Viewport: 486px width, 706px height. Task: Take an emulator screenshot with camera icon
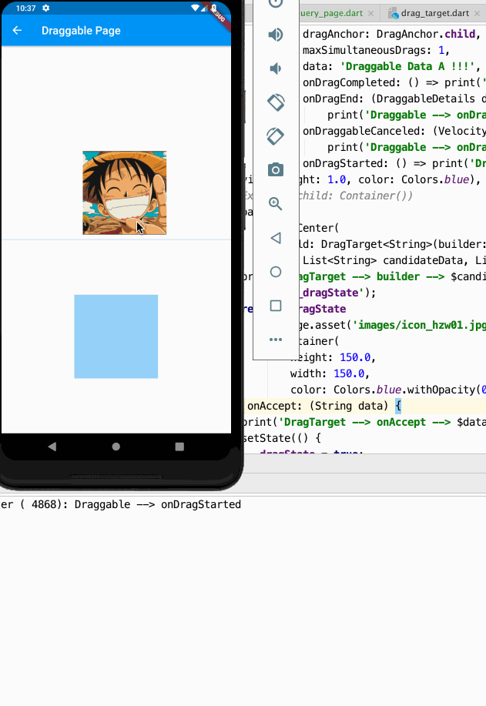(x=276, y=169)
